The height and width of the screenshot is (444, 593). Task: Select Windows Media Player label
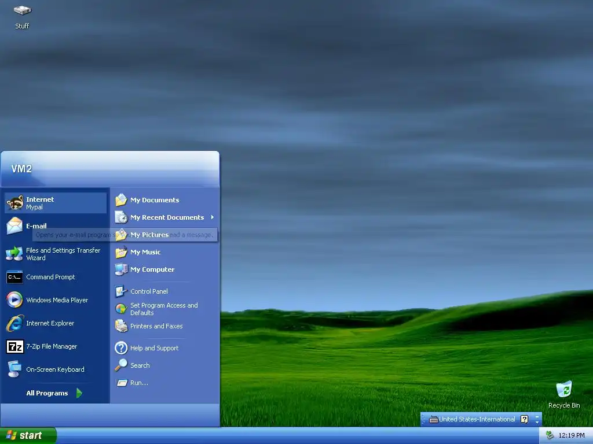click(x=57, y=300)
